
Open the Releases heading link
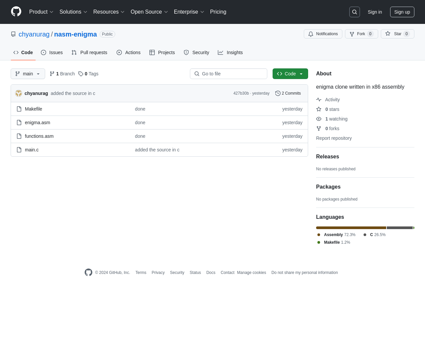327,157
